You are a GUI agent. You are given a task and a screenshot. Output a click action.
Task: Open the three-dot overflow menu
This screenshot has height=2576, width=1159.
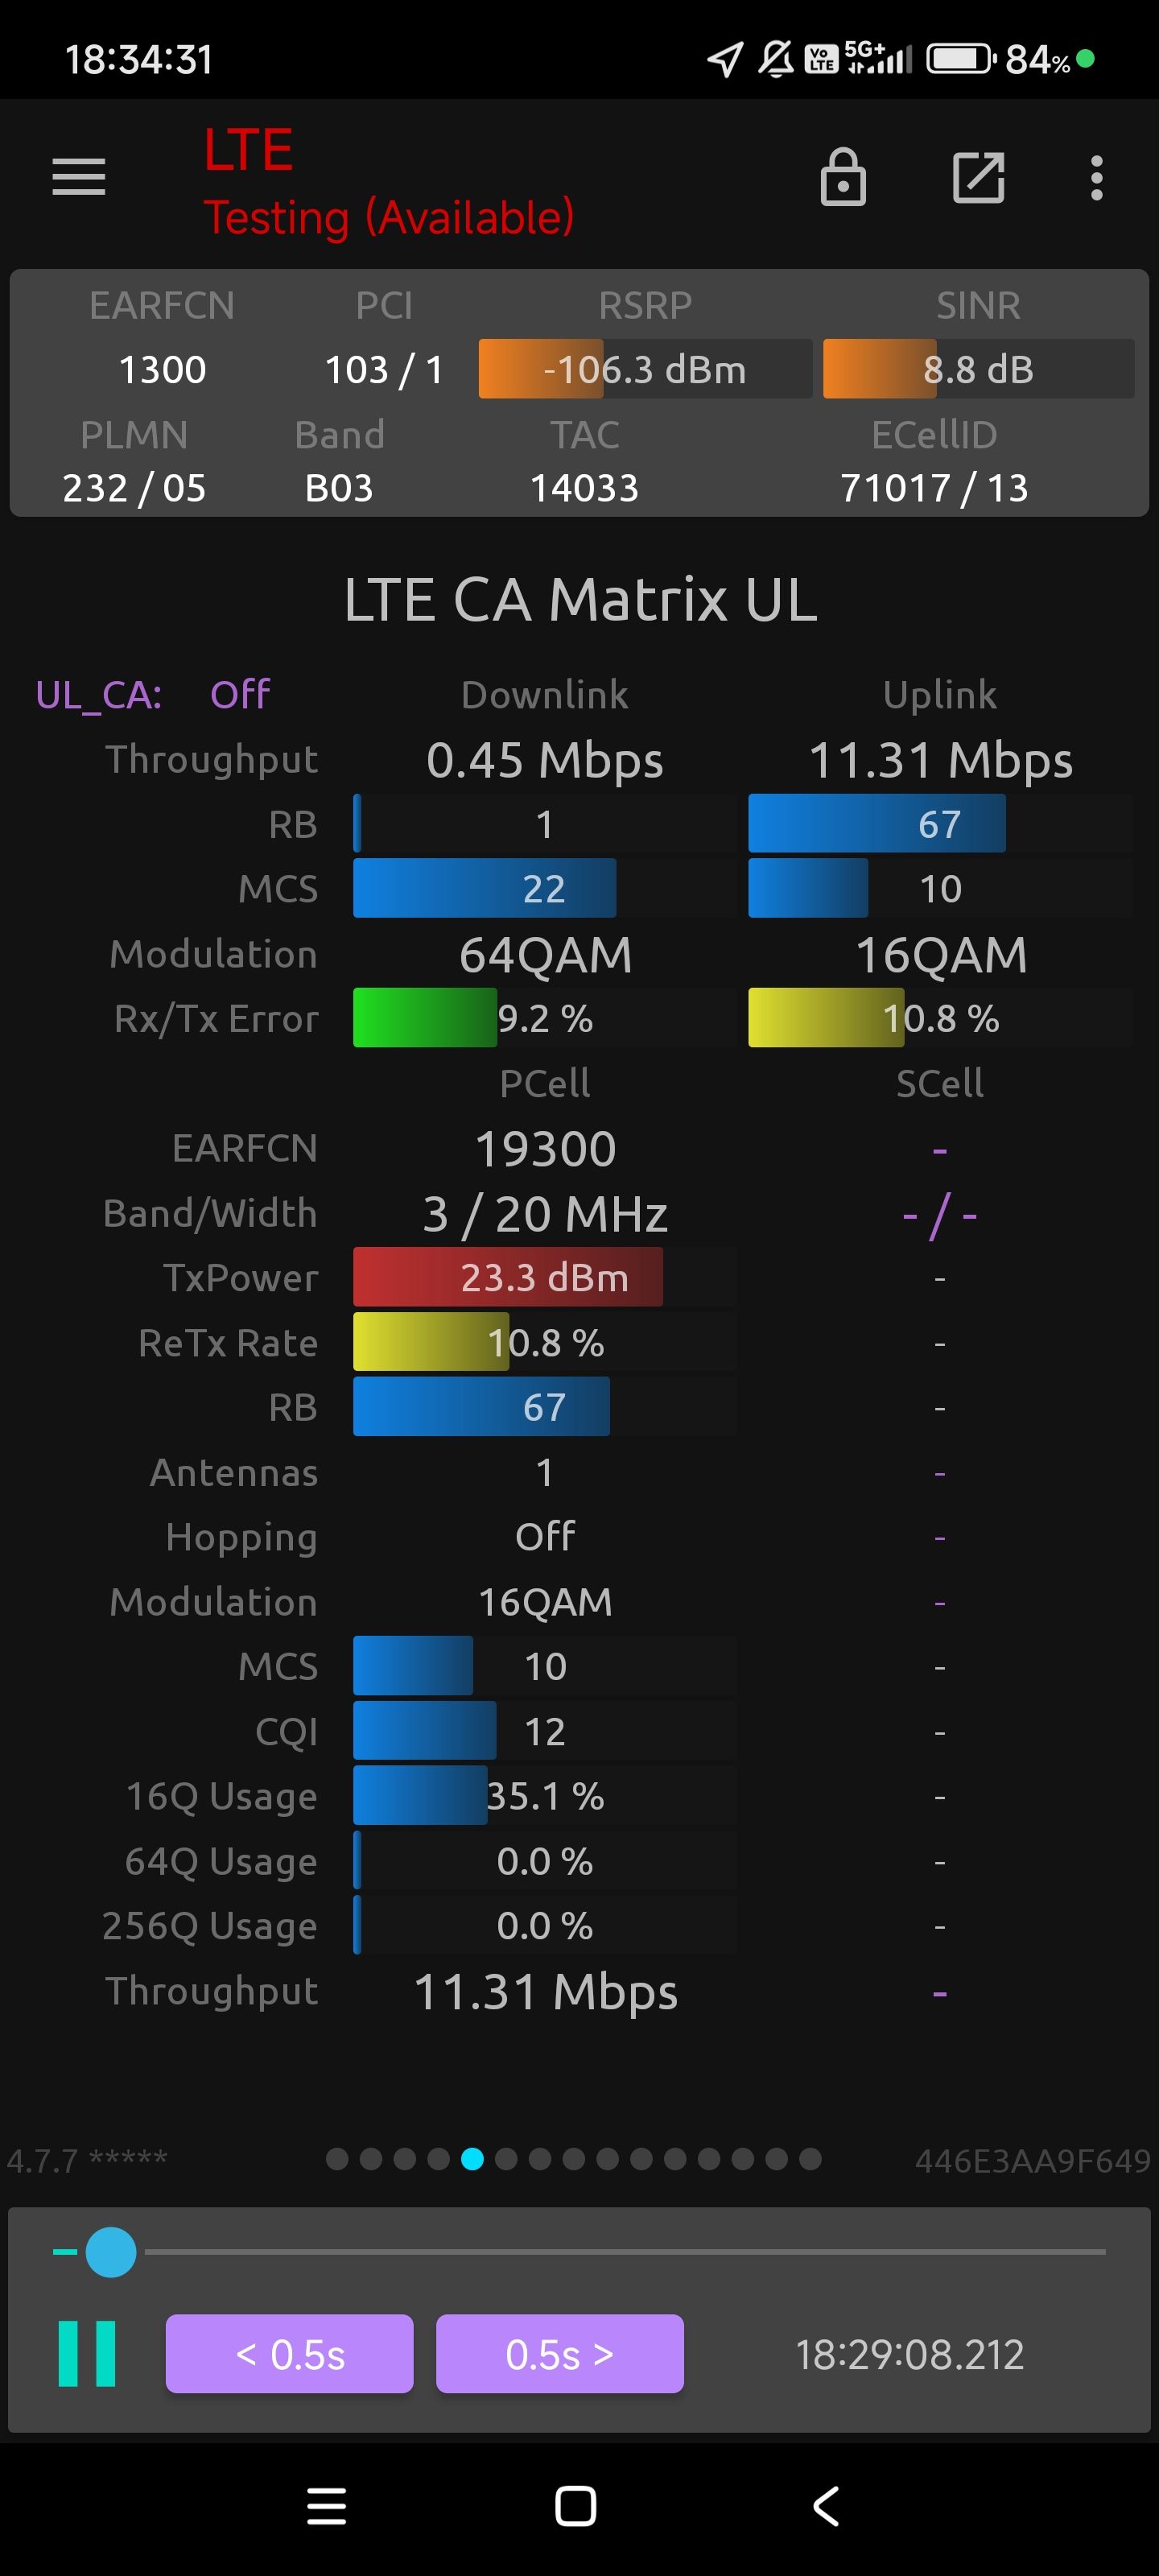pyautogui.click(x=1096, y=178)
